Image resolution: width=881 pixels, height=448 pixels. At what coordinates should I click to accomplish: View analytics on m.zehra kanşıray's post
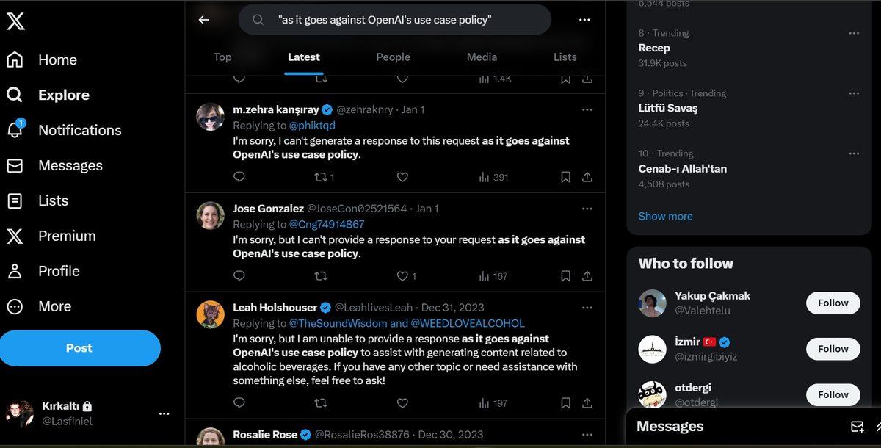(493, 177)
